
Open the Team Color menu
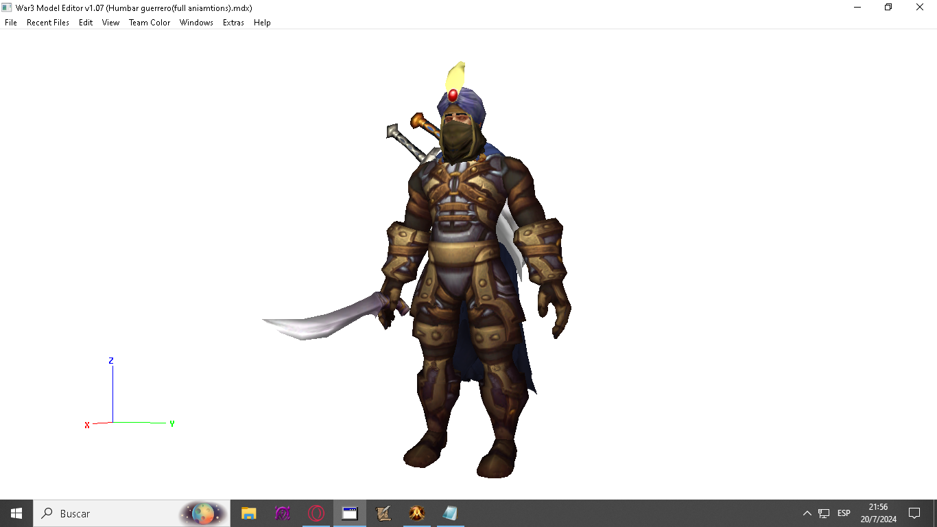150,23
